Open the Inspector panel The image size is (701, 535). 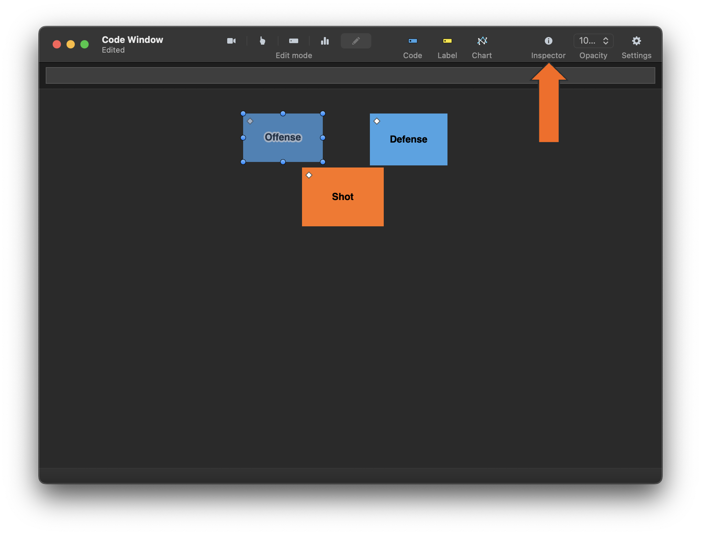[548, 40]
